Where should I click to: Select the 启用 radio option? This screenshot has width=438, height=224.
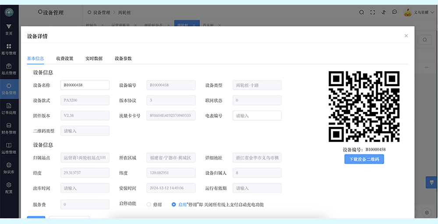174,204
